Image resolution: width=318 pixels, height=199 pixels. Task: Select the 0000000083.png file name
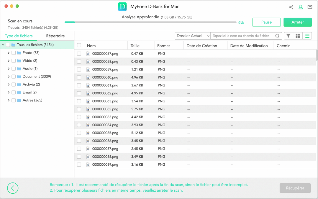point(105,117)
